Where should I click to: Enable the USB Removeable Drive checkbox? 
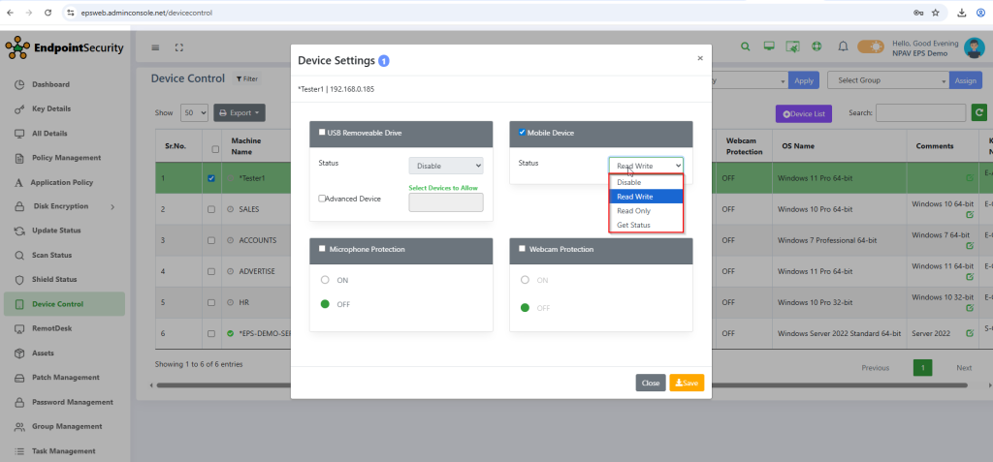click(x=322, y=133)
